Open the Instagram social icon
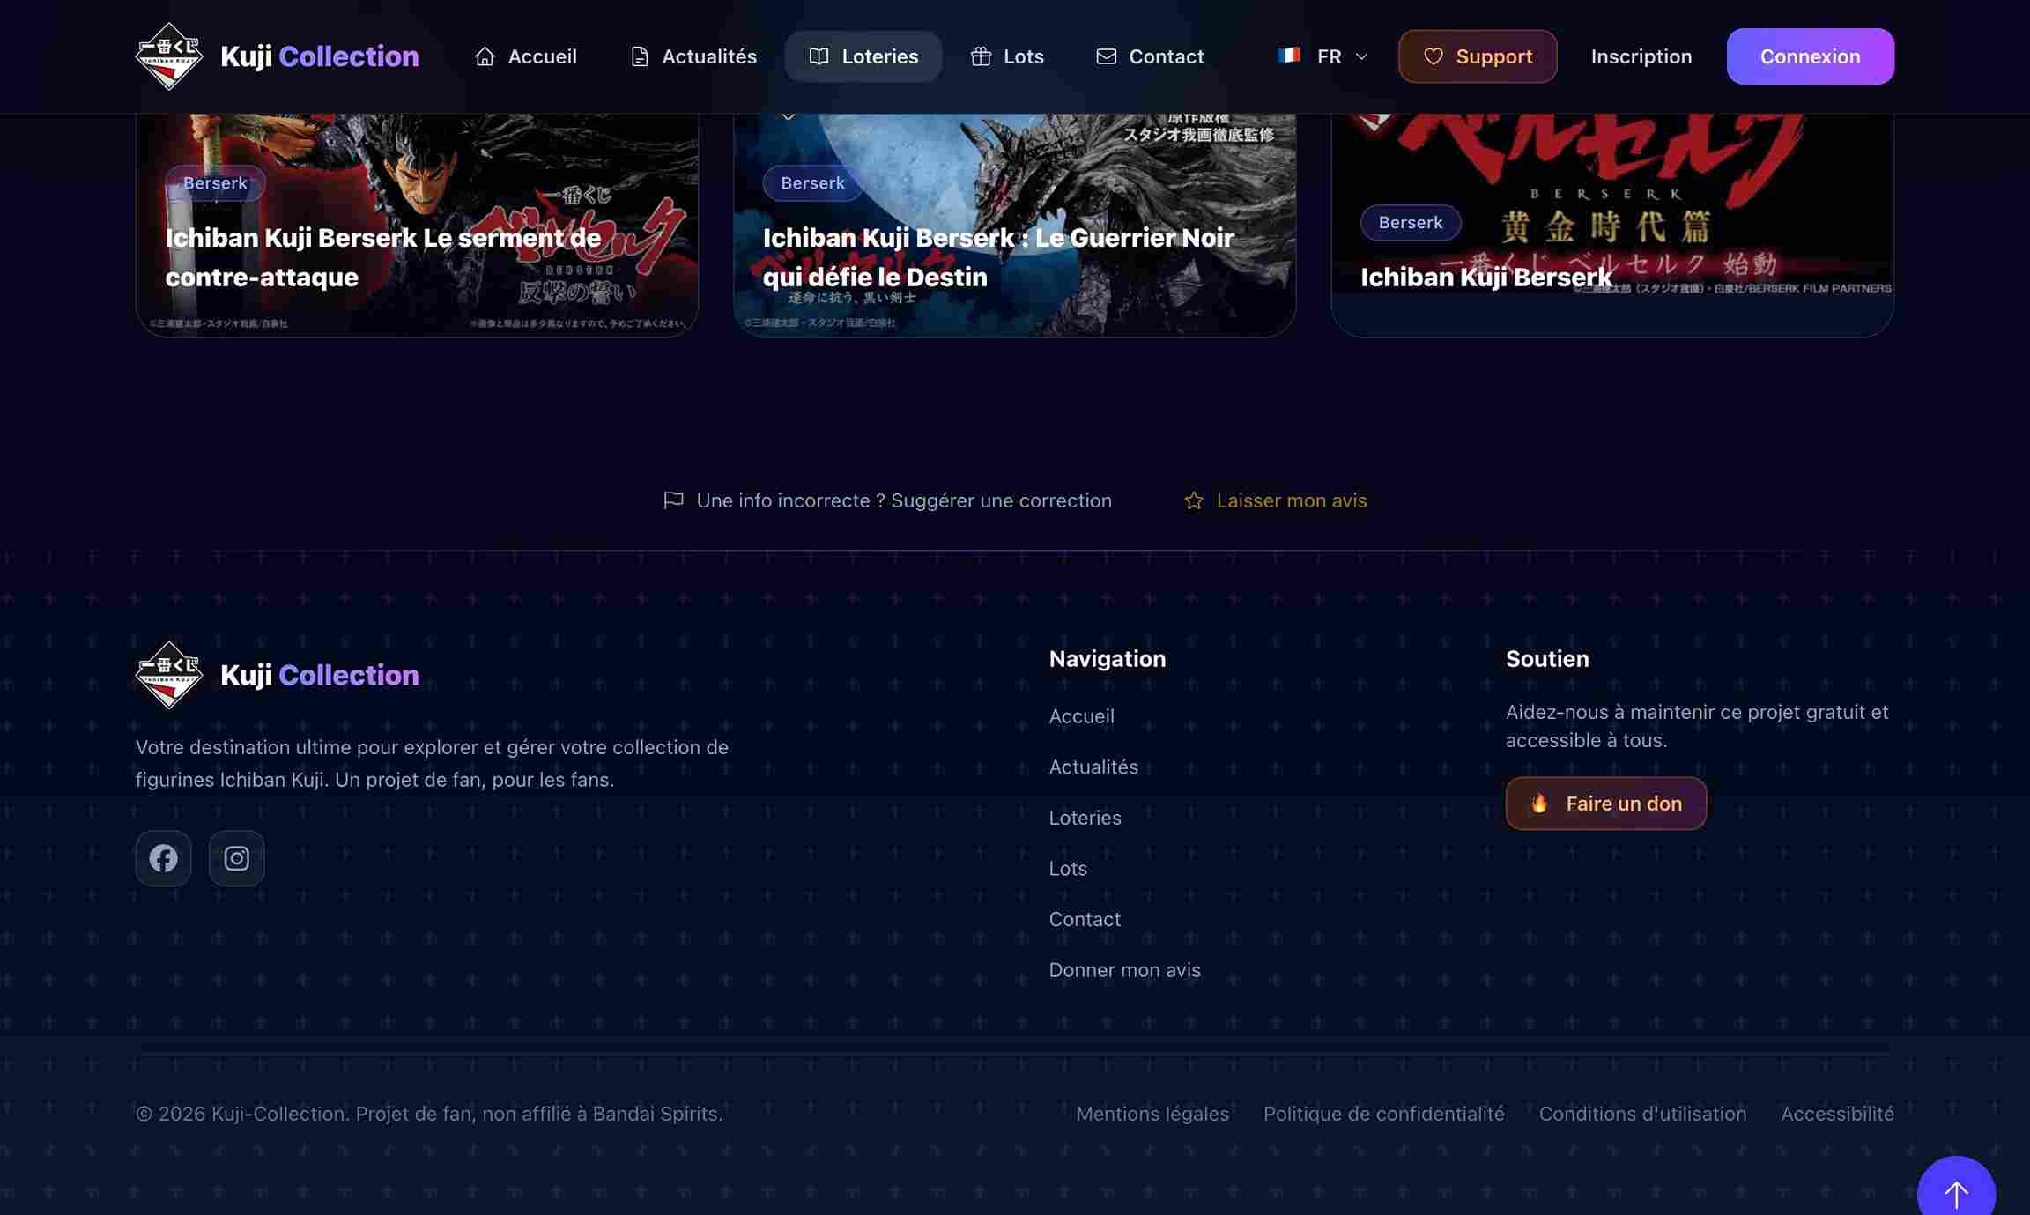Viewport: 2030px width, 1215px height. point(236,857)
